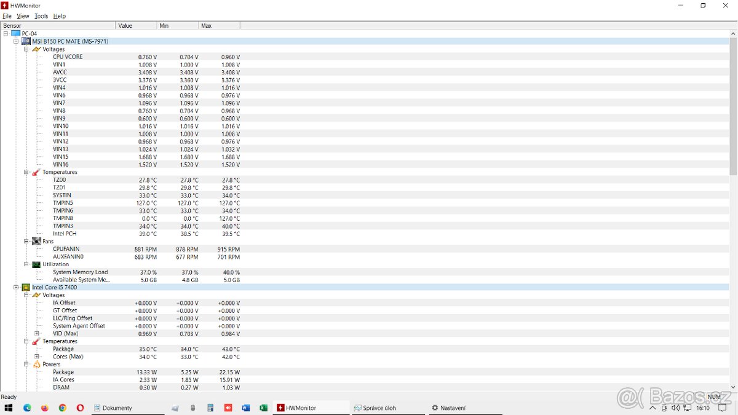Expand the Cores (Max) temperature entry
Viewport: 738px width, 415px height.
[x=37, y=357]
